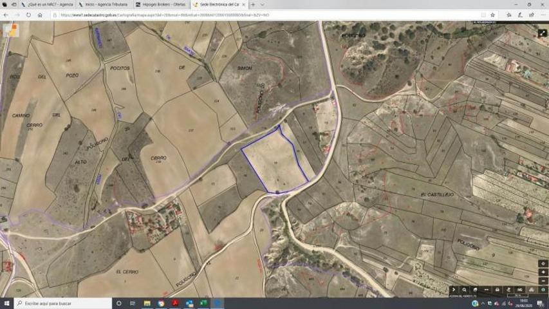The height and width of the screenshot is (309, 549).
Task: Expand the map toolbar arrow
Action: [x=454, y=290]
